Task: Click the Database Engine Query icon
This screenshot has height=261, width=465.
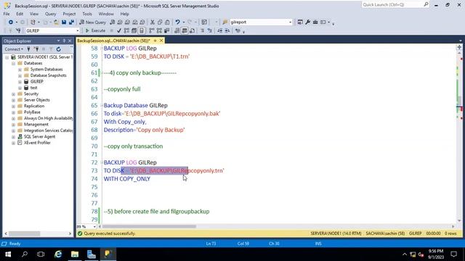Action: tap(113, 22)
